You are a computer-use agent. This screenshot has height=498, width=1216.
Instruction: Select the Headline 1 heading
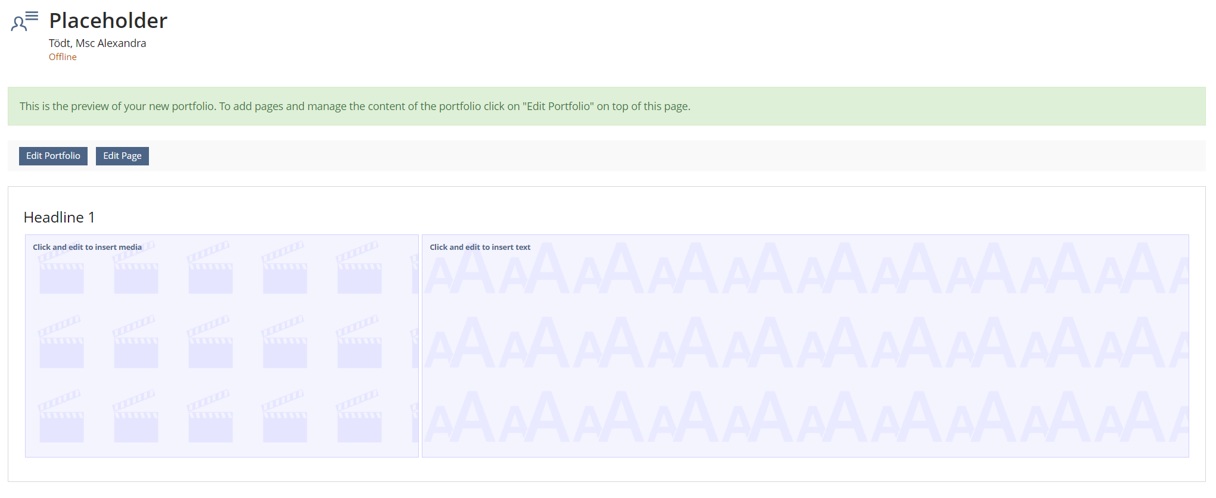(59, 218)
